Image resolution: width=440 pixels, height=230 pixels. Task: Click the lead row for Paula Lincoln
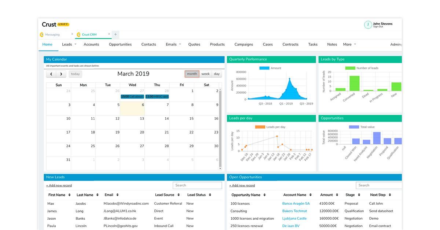coord(134,226)
